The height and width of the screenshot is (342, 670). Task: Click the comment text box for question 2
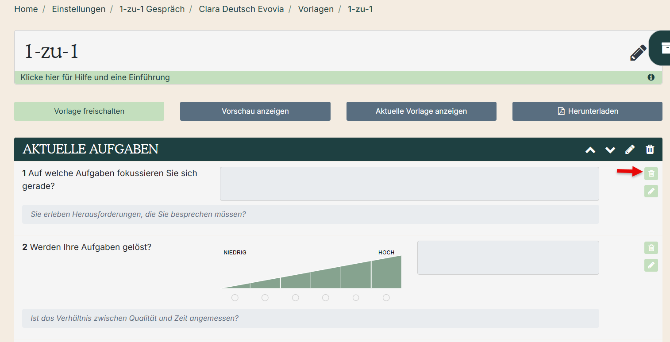(508, 257)
